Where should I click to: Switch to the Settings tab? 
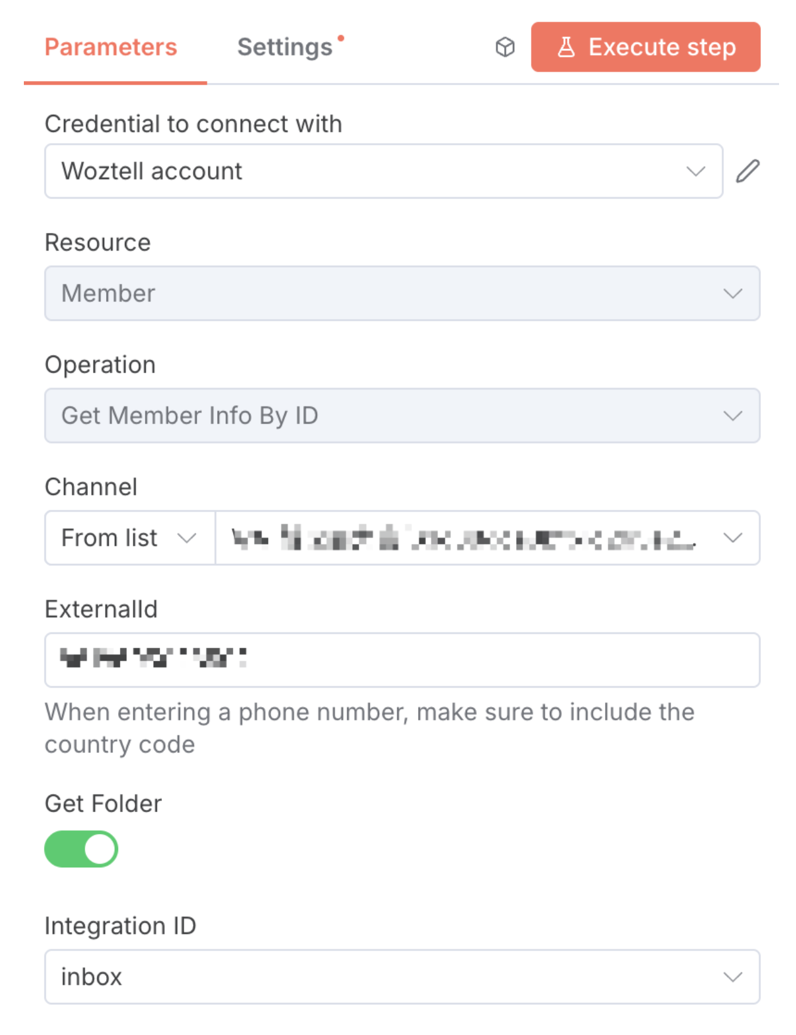pos(285,47)
